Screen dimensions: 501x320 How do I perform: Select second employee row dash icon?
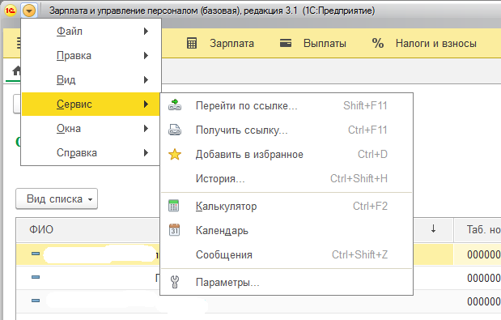36,277
